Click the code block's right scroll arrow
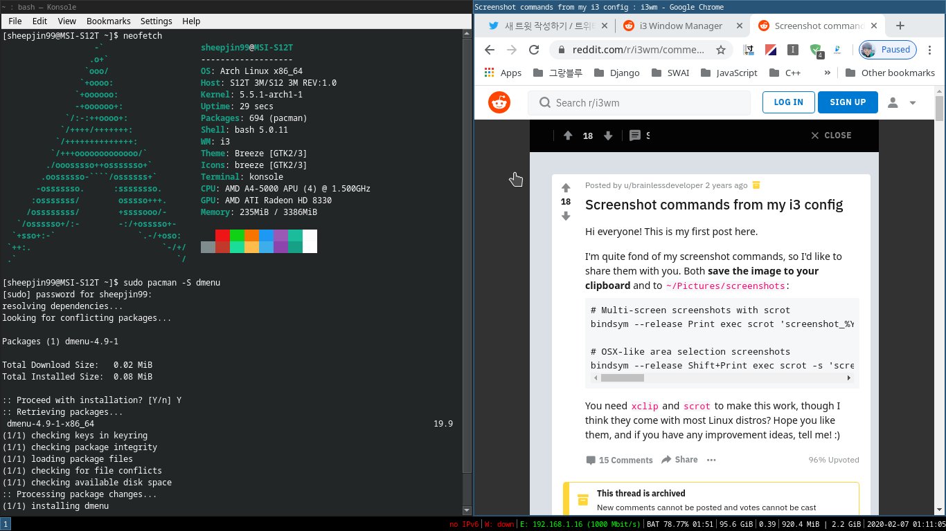 click(849, 378)
